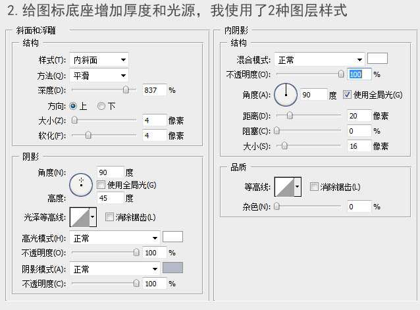Click the gray-blue shadow color swatch
The image size is (420, 310).
click(x=172, y=268)
